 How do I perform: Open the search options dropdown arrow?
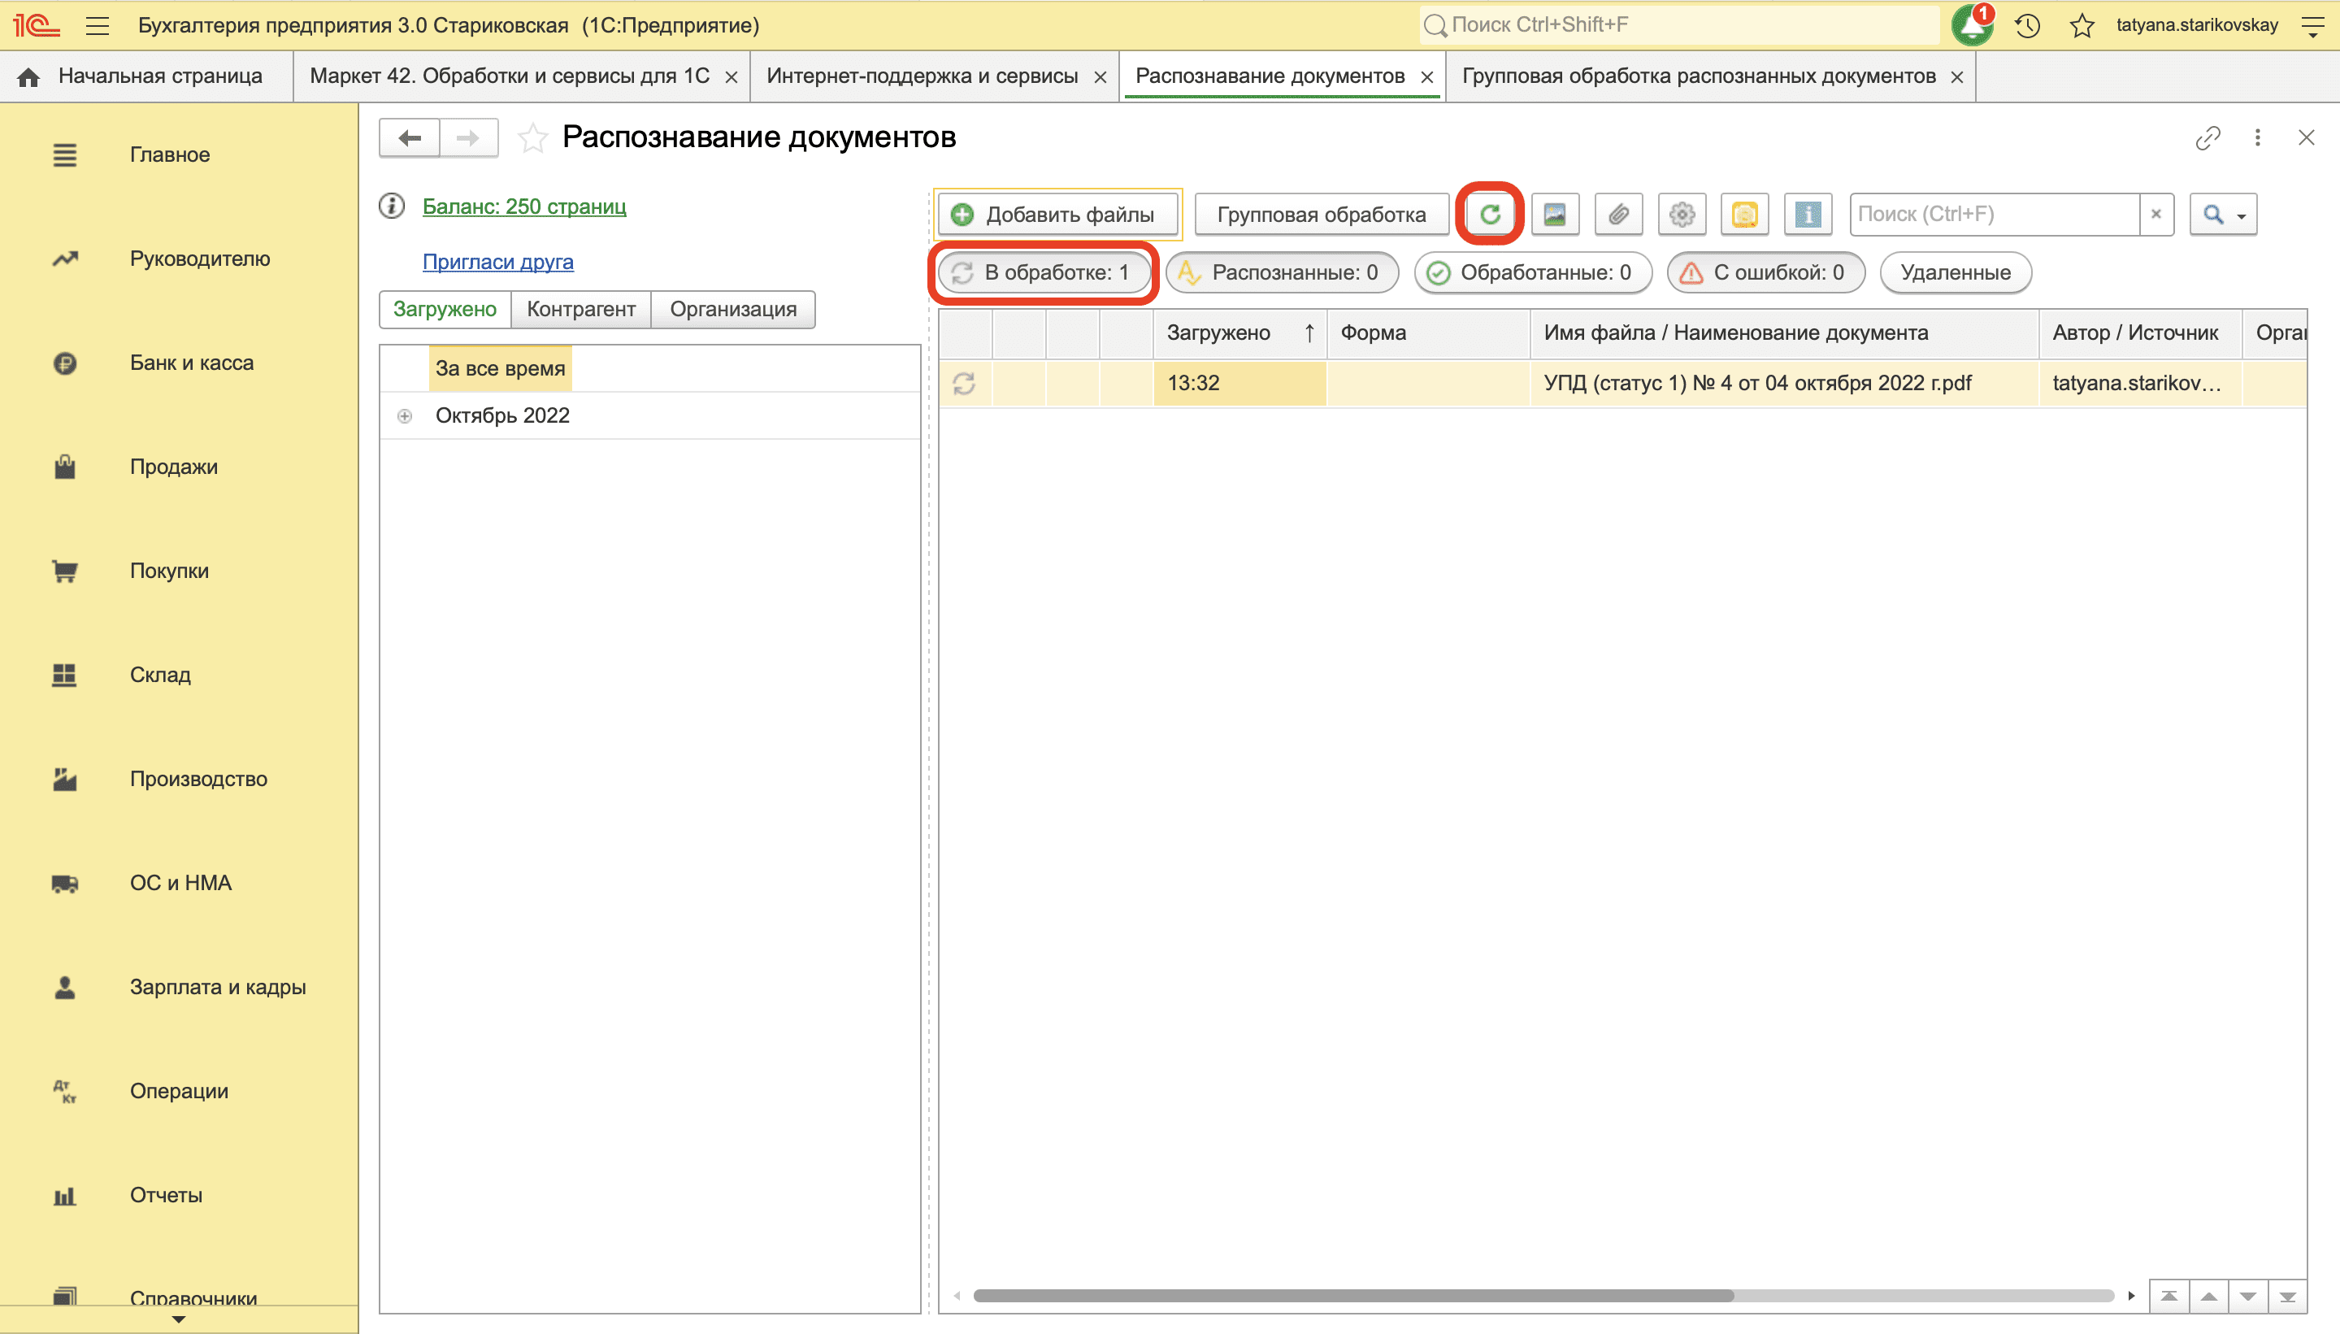[2241, 216]
